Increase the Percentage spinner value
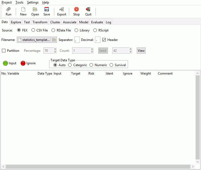 (x=55, y=49)
